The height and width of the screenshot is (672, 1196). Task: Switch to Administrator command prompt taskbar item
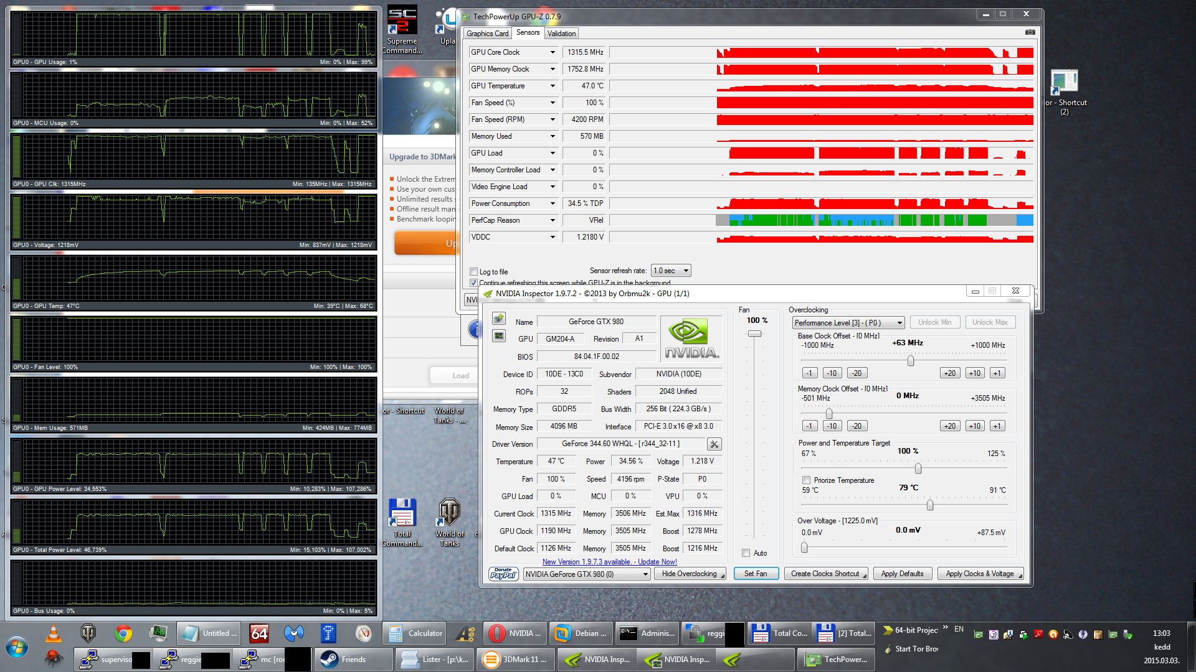[647, 633]
